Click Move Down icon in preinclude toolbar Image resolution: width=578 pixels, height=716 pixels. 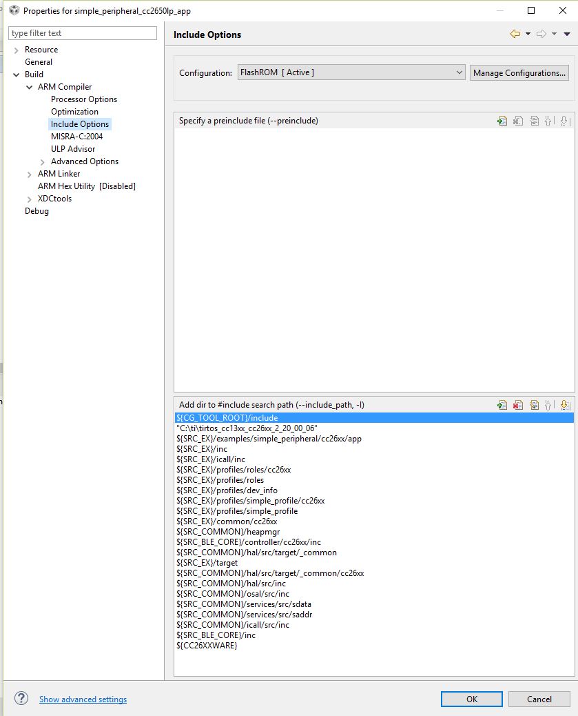564,121
